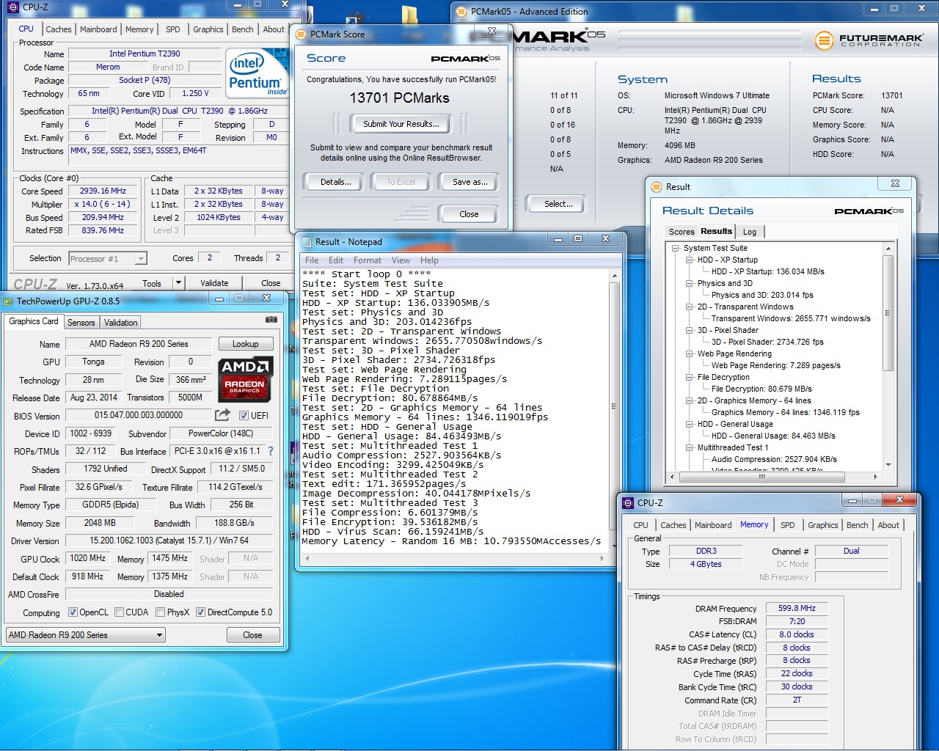Image resolution: width=939 pixels, height=751 pixels.
Task: Select Transparent Windows 2655.771 result row
Action: coord(791,318)
